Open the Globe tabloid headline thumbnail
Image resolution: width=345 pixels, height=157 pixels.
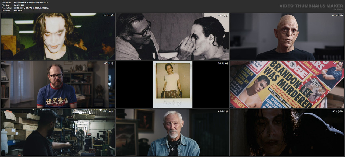point(287,85)
